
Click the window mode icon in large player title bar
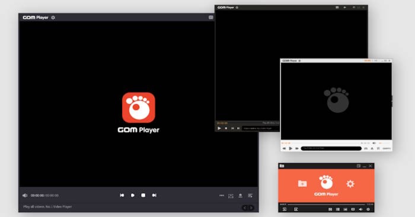[x=211, y=17]
